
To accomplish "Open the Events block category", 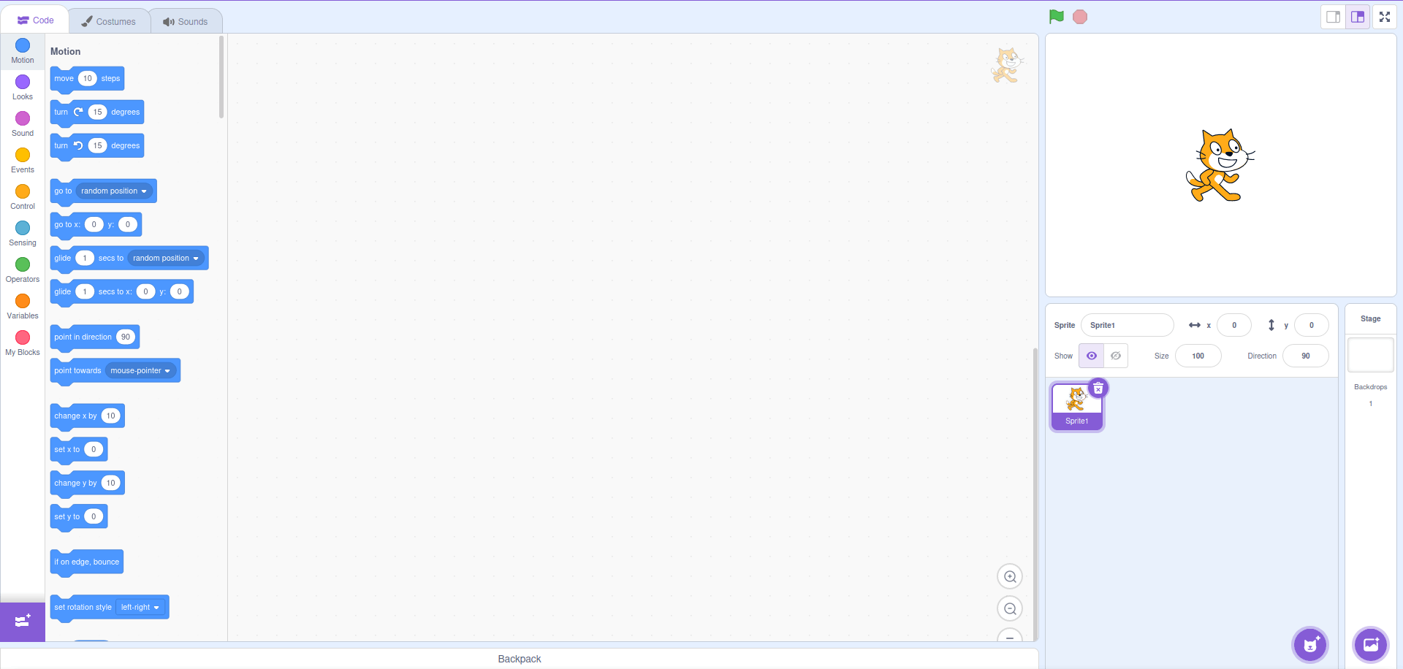I will (x=23, y=161).
